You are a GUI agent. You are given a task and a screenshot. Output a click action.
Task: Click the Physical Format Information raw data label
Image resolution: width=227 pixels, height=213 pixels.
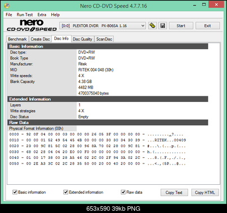click(36, 128)
